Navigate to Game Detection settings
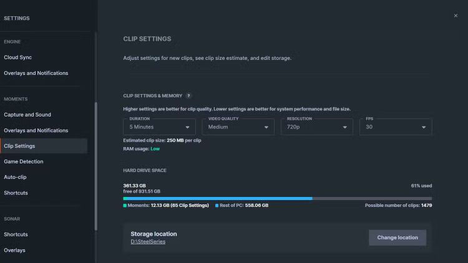The width and height of the screenshot is (468, 263). pyautogui.click(x=24, y=161)
